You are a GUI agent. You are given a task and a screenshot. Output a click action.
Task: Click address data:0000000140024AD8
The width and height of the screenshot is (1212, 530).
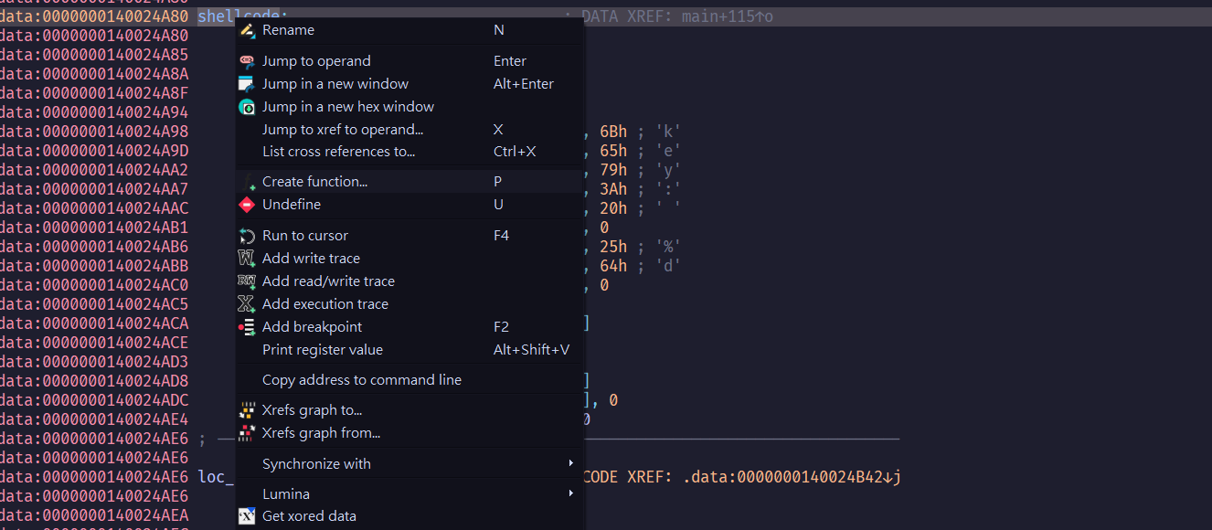click(94, 381)
